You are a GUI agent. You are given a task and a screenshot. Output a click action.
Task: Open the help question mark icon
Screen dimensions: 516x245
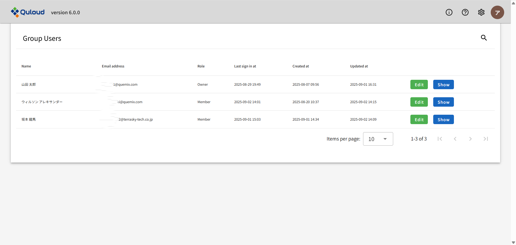click(465, 12)
